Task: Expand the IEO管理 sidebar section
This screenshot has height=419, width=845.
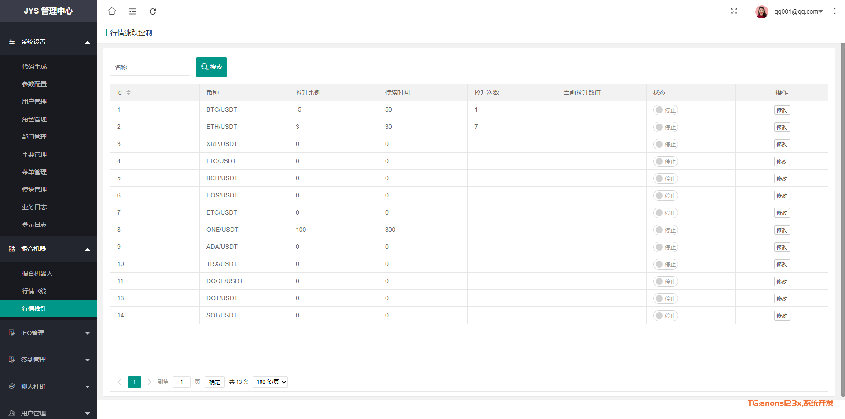Action: [x=48, y=333]
